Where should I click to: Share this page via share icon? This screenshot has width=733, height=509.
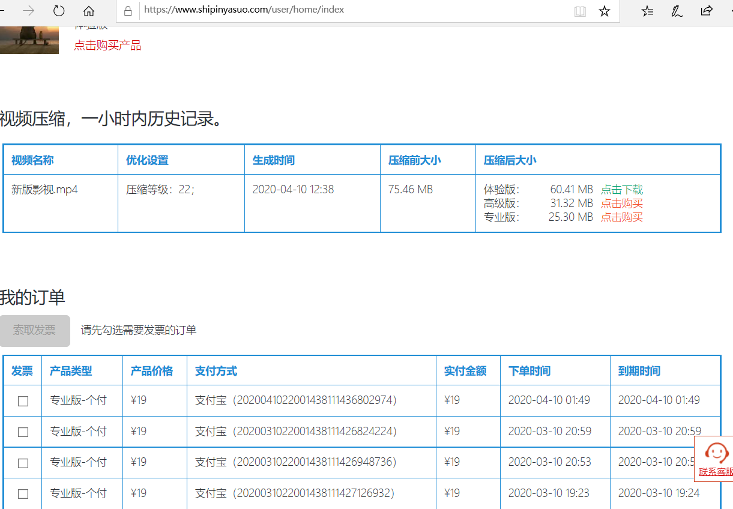(707, 11)
